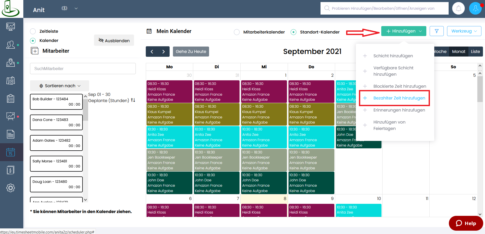Select the Zeitleiste radio button
The height and width of the screenshot is (234, 485).
click(33, 31)
